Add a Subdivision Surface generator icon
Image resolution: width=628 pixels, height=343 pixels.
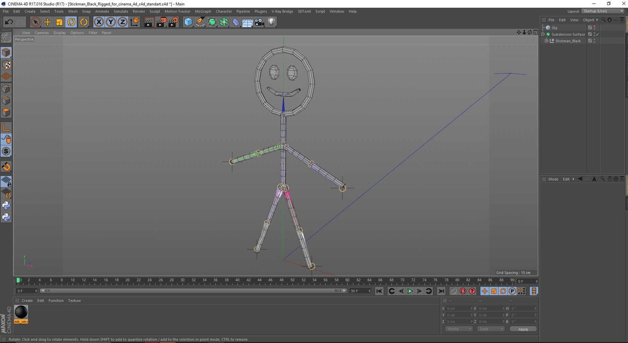tap(212, 22)
